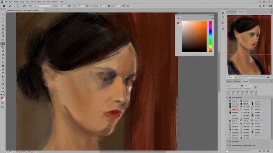This screenshot has width=273, height=153.
Task: Switch to the Layers tab
Action: coord(229,81)
